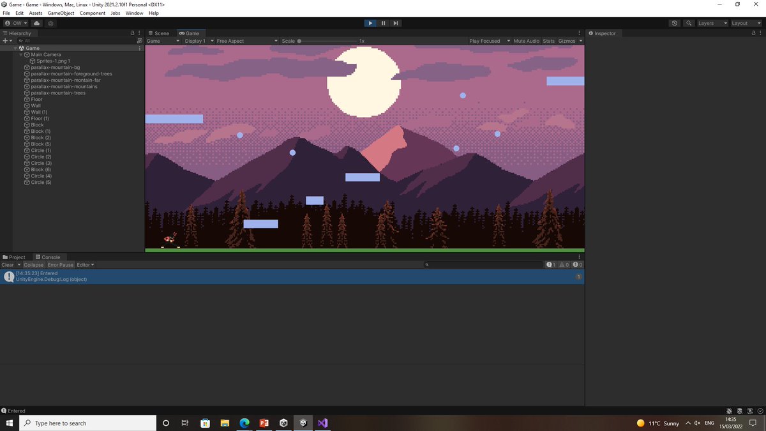Click the global search magnifier icon

pyautogui.click(x=689, y=23)
